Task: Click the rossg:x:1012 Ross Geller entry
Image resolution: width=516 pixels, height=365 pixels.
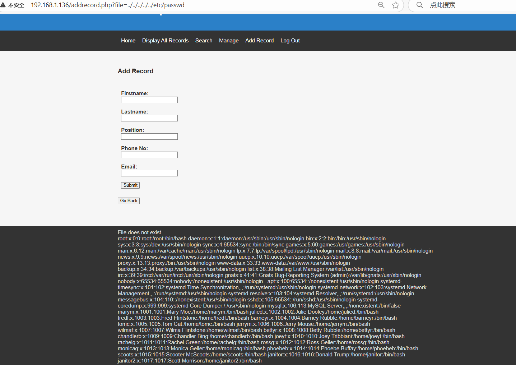Action: pos(325,342)
